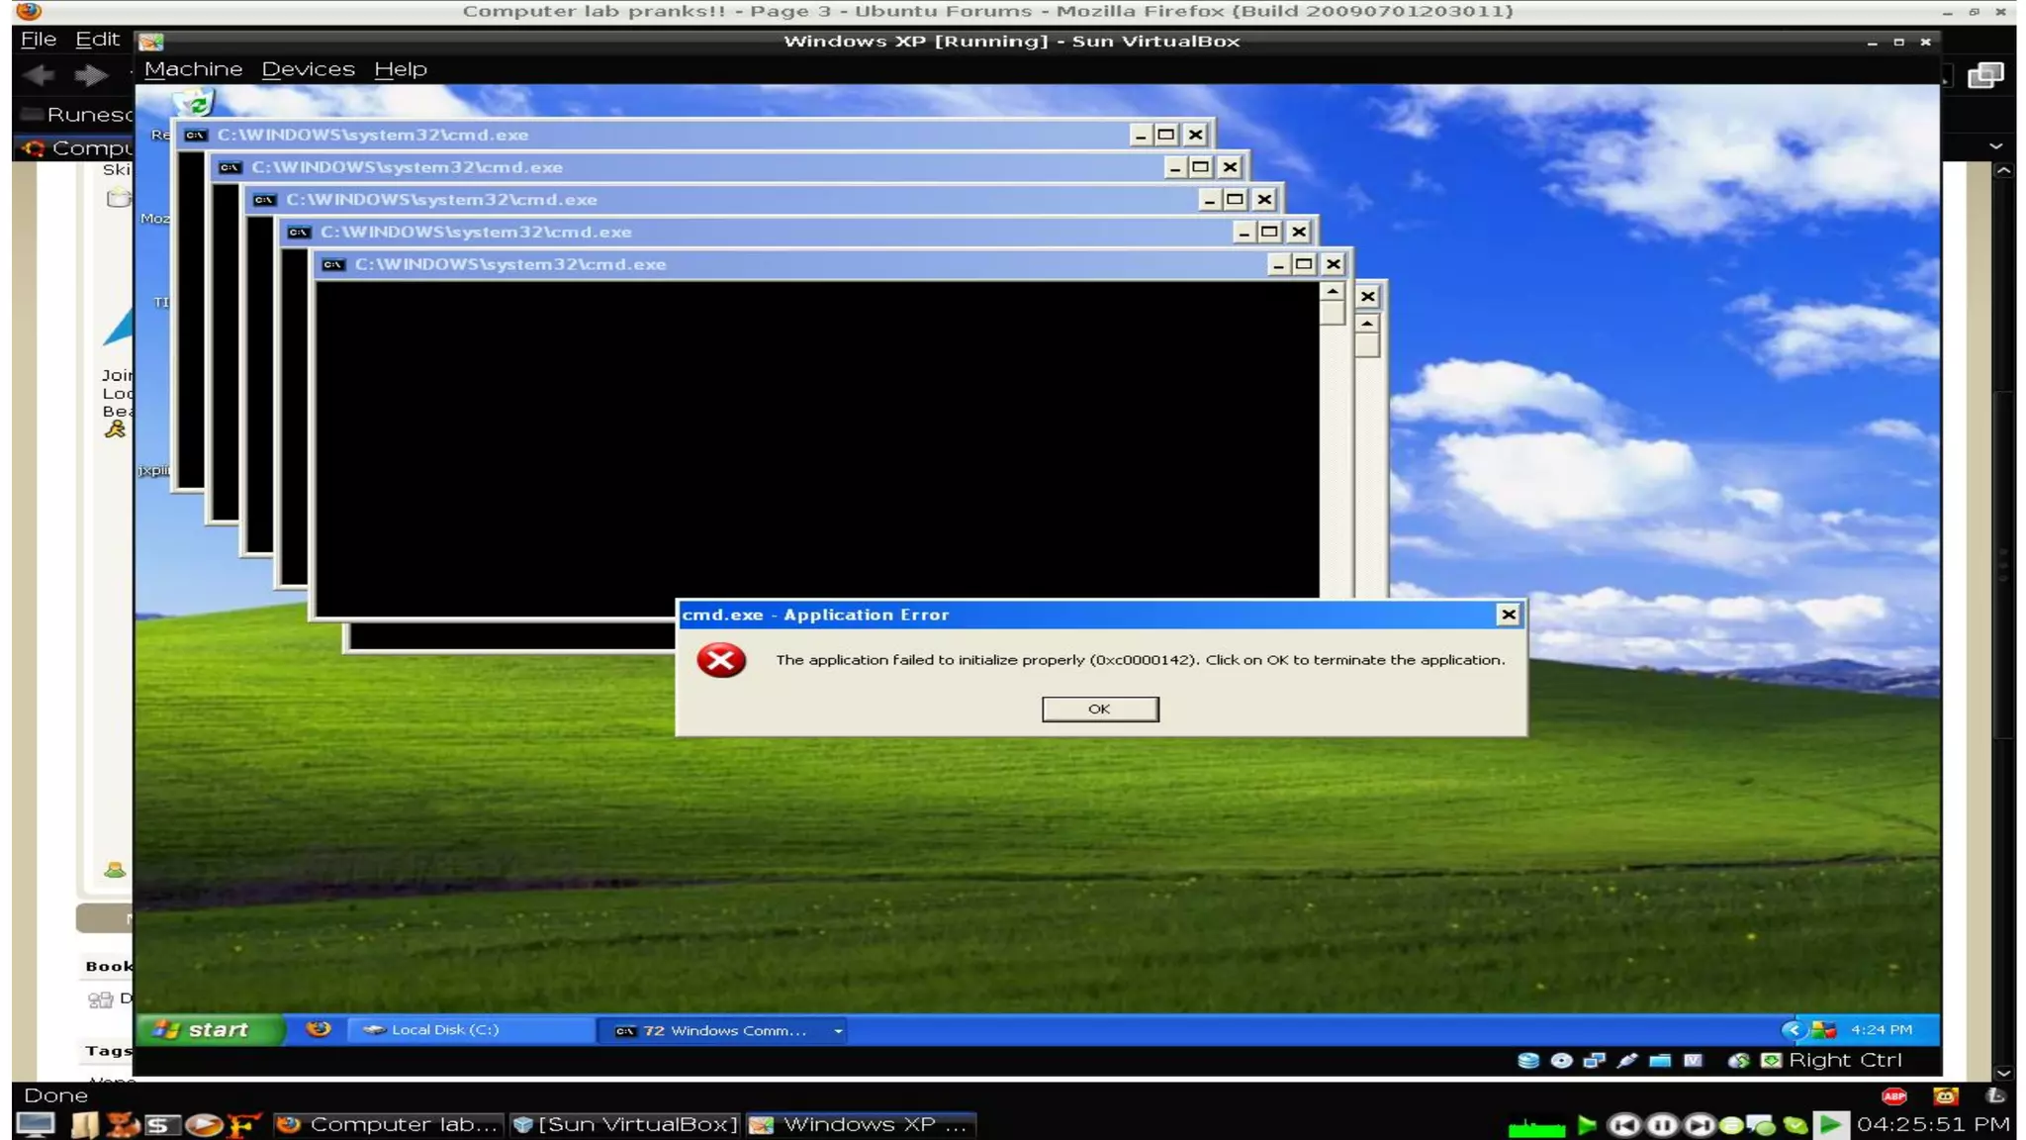This screenshot has height=1140, width=2026.
Task: Open the Machine menu
Action: point(193,69)
